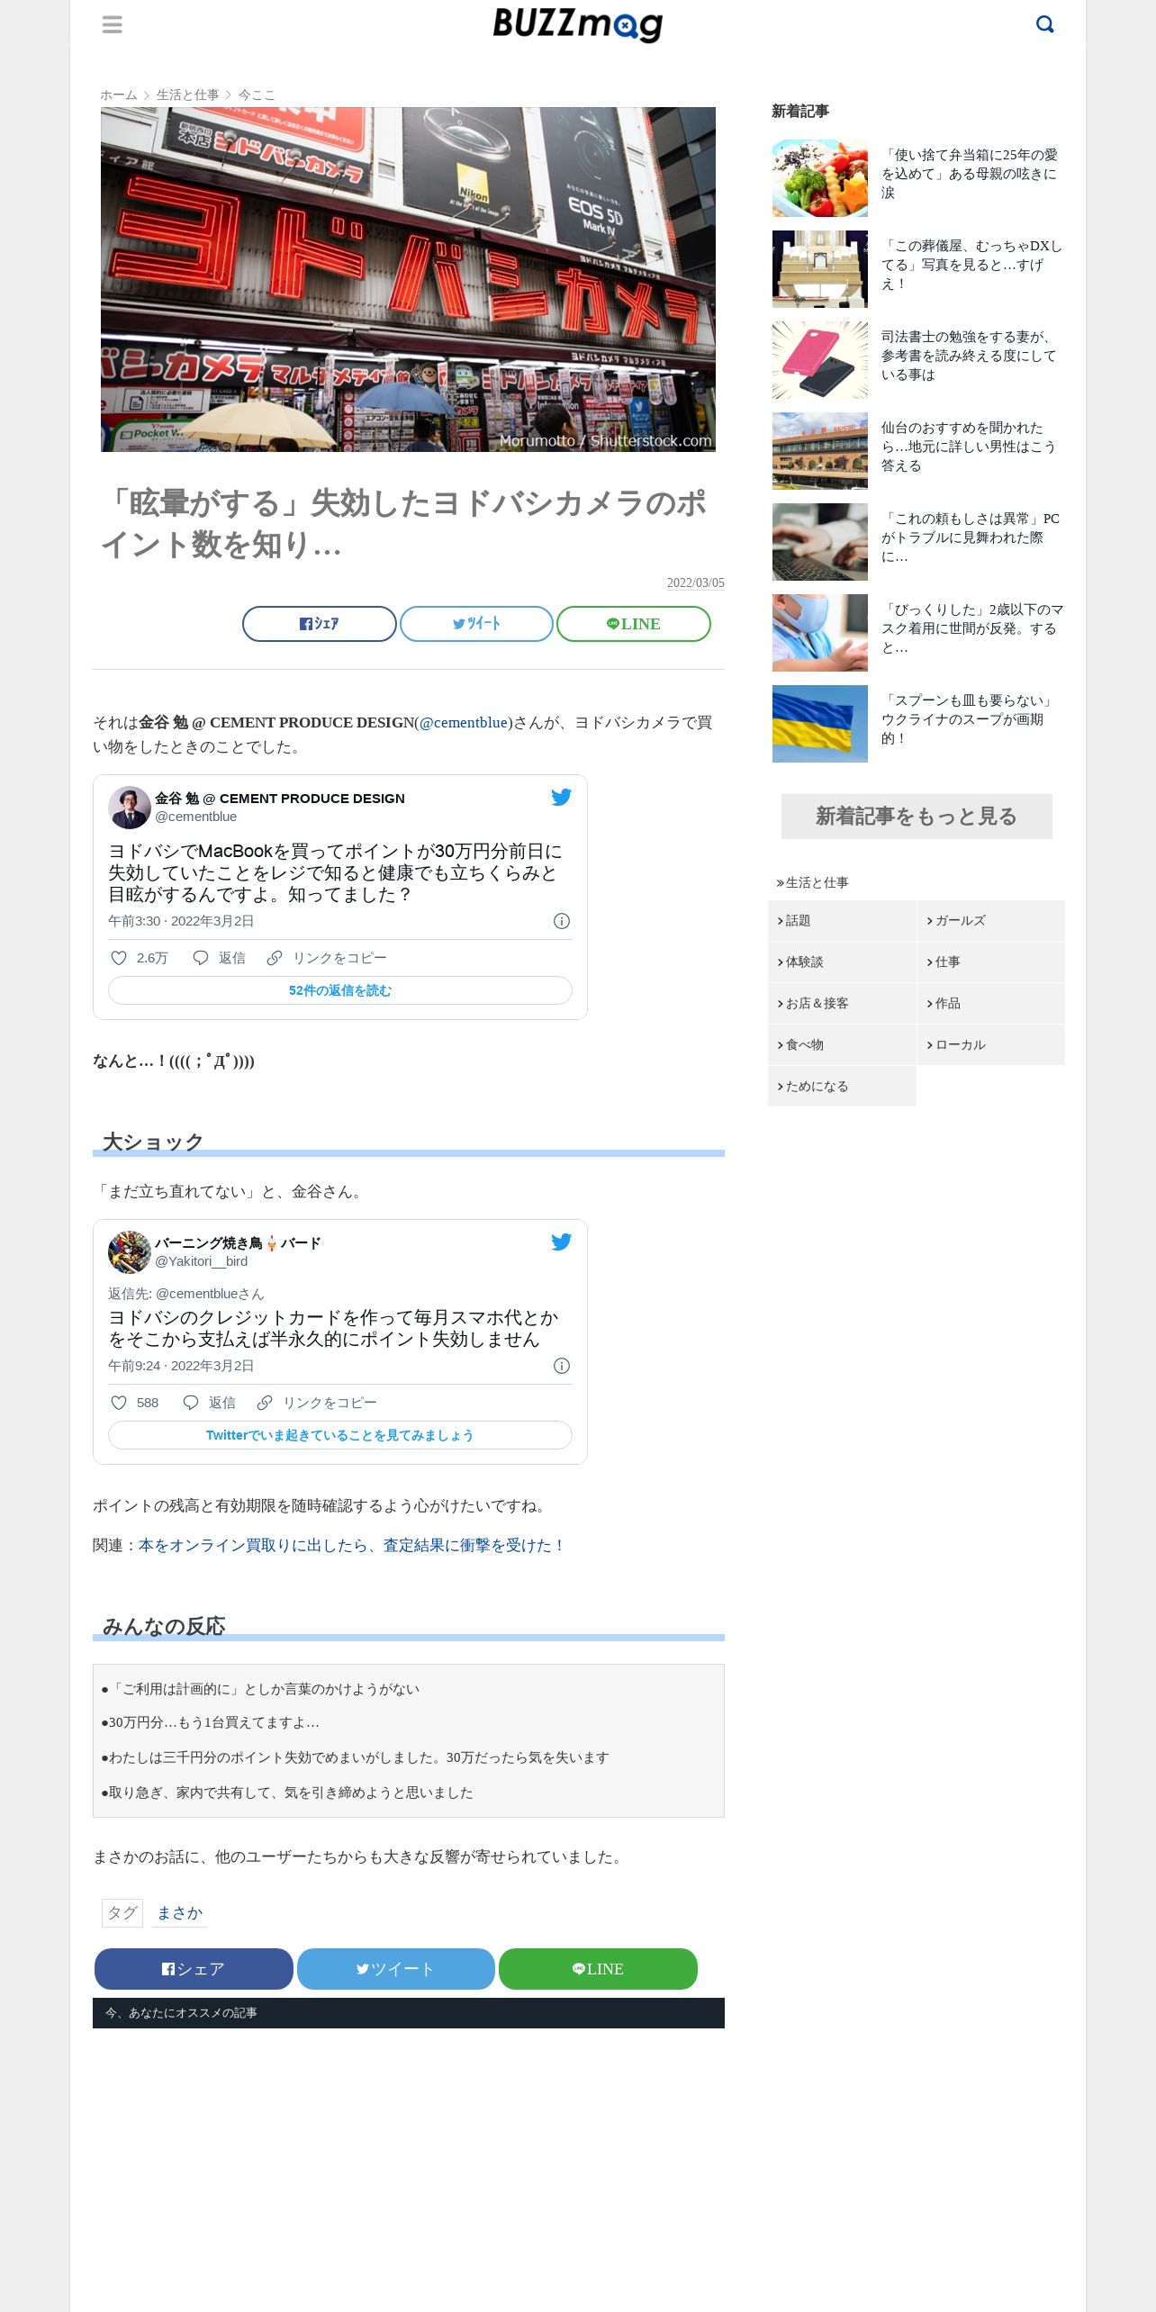This screenshot has width=1156, height=2312.
Task: Open article 司法書士の勉強をする妻が
Action: click(x=969, y=356)
